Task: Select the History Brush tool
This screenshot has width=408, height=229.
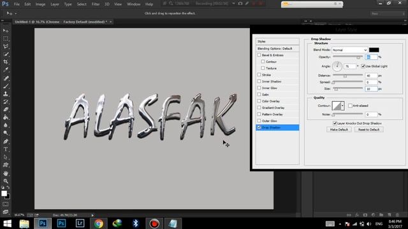Action: (6, 102)
